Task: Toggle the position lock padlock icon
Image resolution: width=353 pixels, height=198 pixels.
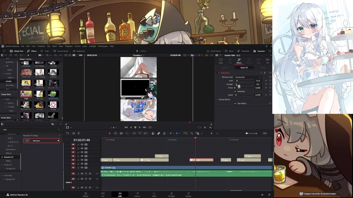Action: (x=164, y=133)
